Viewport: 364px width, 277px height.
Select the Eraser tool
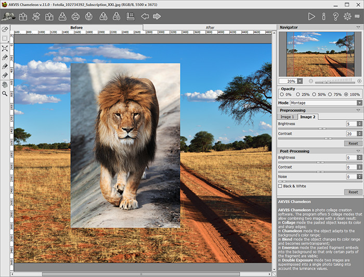click(x=5, y=75)
